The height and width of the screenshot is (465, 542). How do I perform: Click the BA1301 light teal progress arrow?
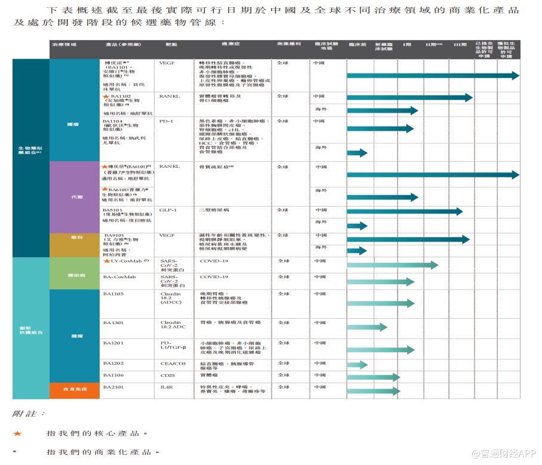click(367, 327)
